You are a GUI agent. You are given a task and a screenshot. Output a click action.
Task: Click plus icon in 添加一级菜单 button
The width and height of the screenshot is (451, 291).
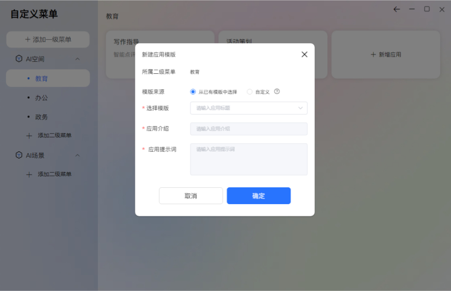(28, 39)
